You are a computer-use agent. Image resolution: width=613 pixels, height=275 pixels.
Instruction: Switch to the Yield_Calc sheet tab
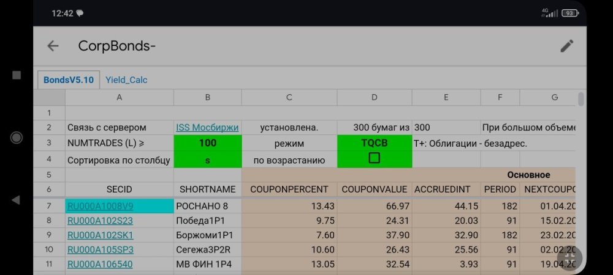click(x=126, y=80)
